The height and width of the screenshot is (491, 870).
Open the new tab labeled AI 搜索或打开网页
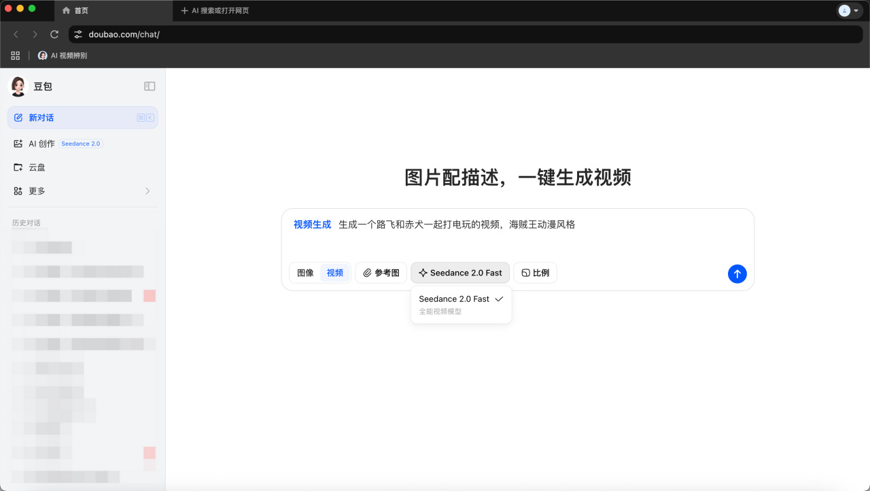pyautogui.click(x=215, y=11)
